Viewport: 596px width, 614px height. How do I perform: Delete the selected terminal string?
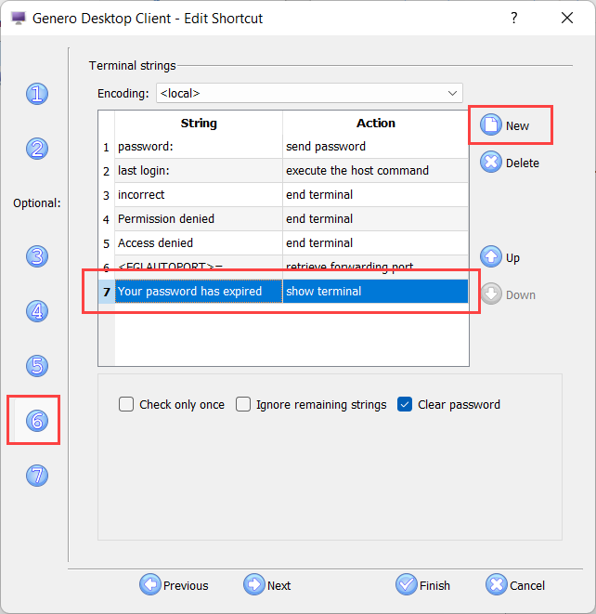(510, 163)
